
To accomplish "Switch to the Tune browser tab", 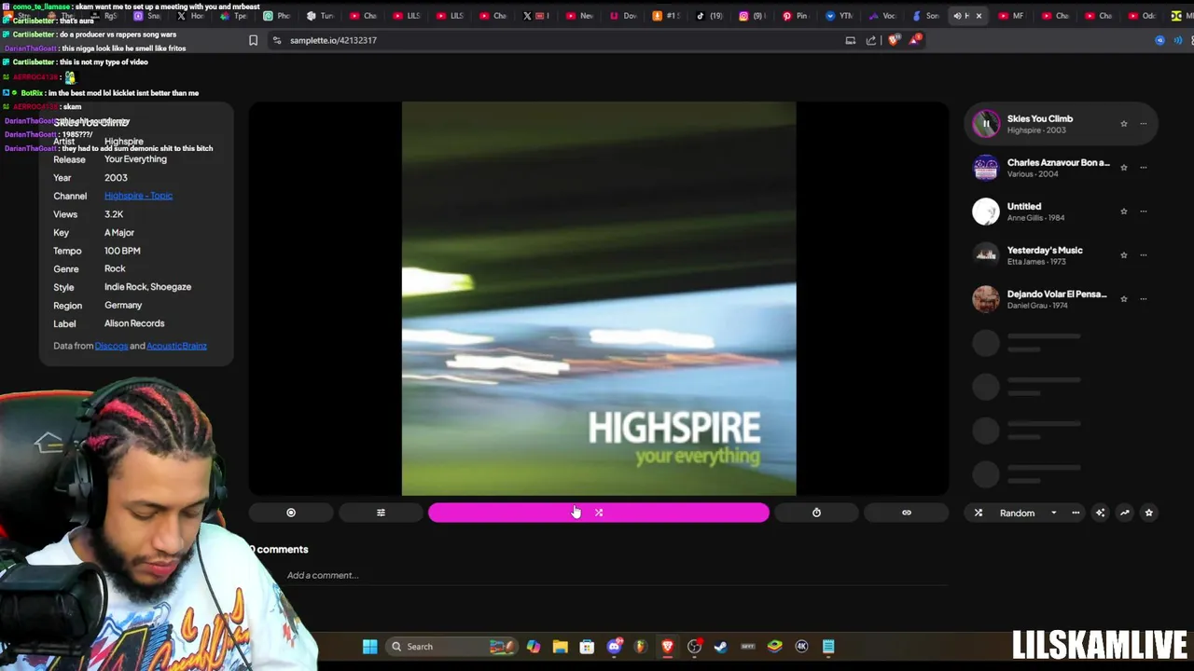I will pos(320,16).
